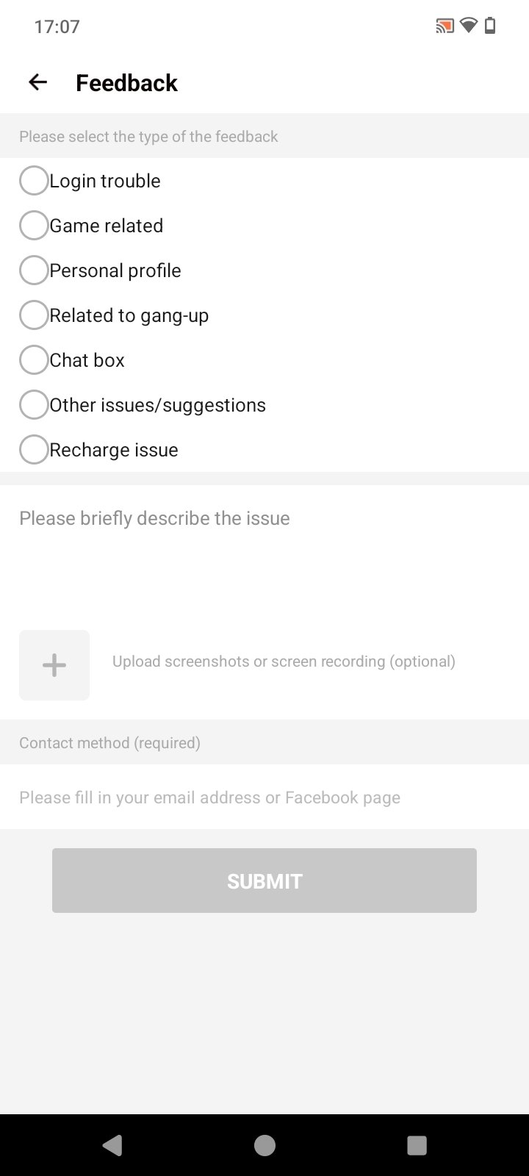Select the Login trouble radio button
529x1176 pixels.
(34, 181)
